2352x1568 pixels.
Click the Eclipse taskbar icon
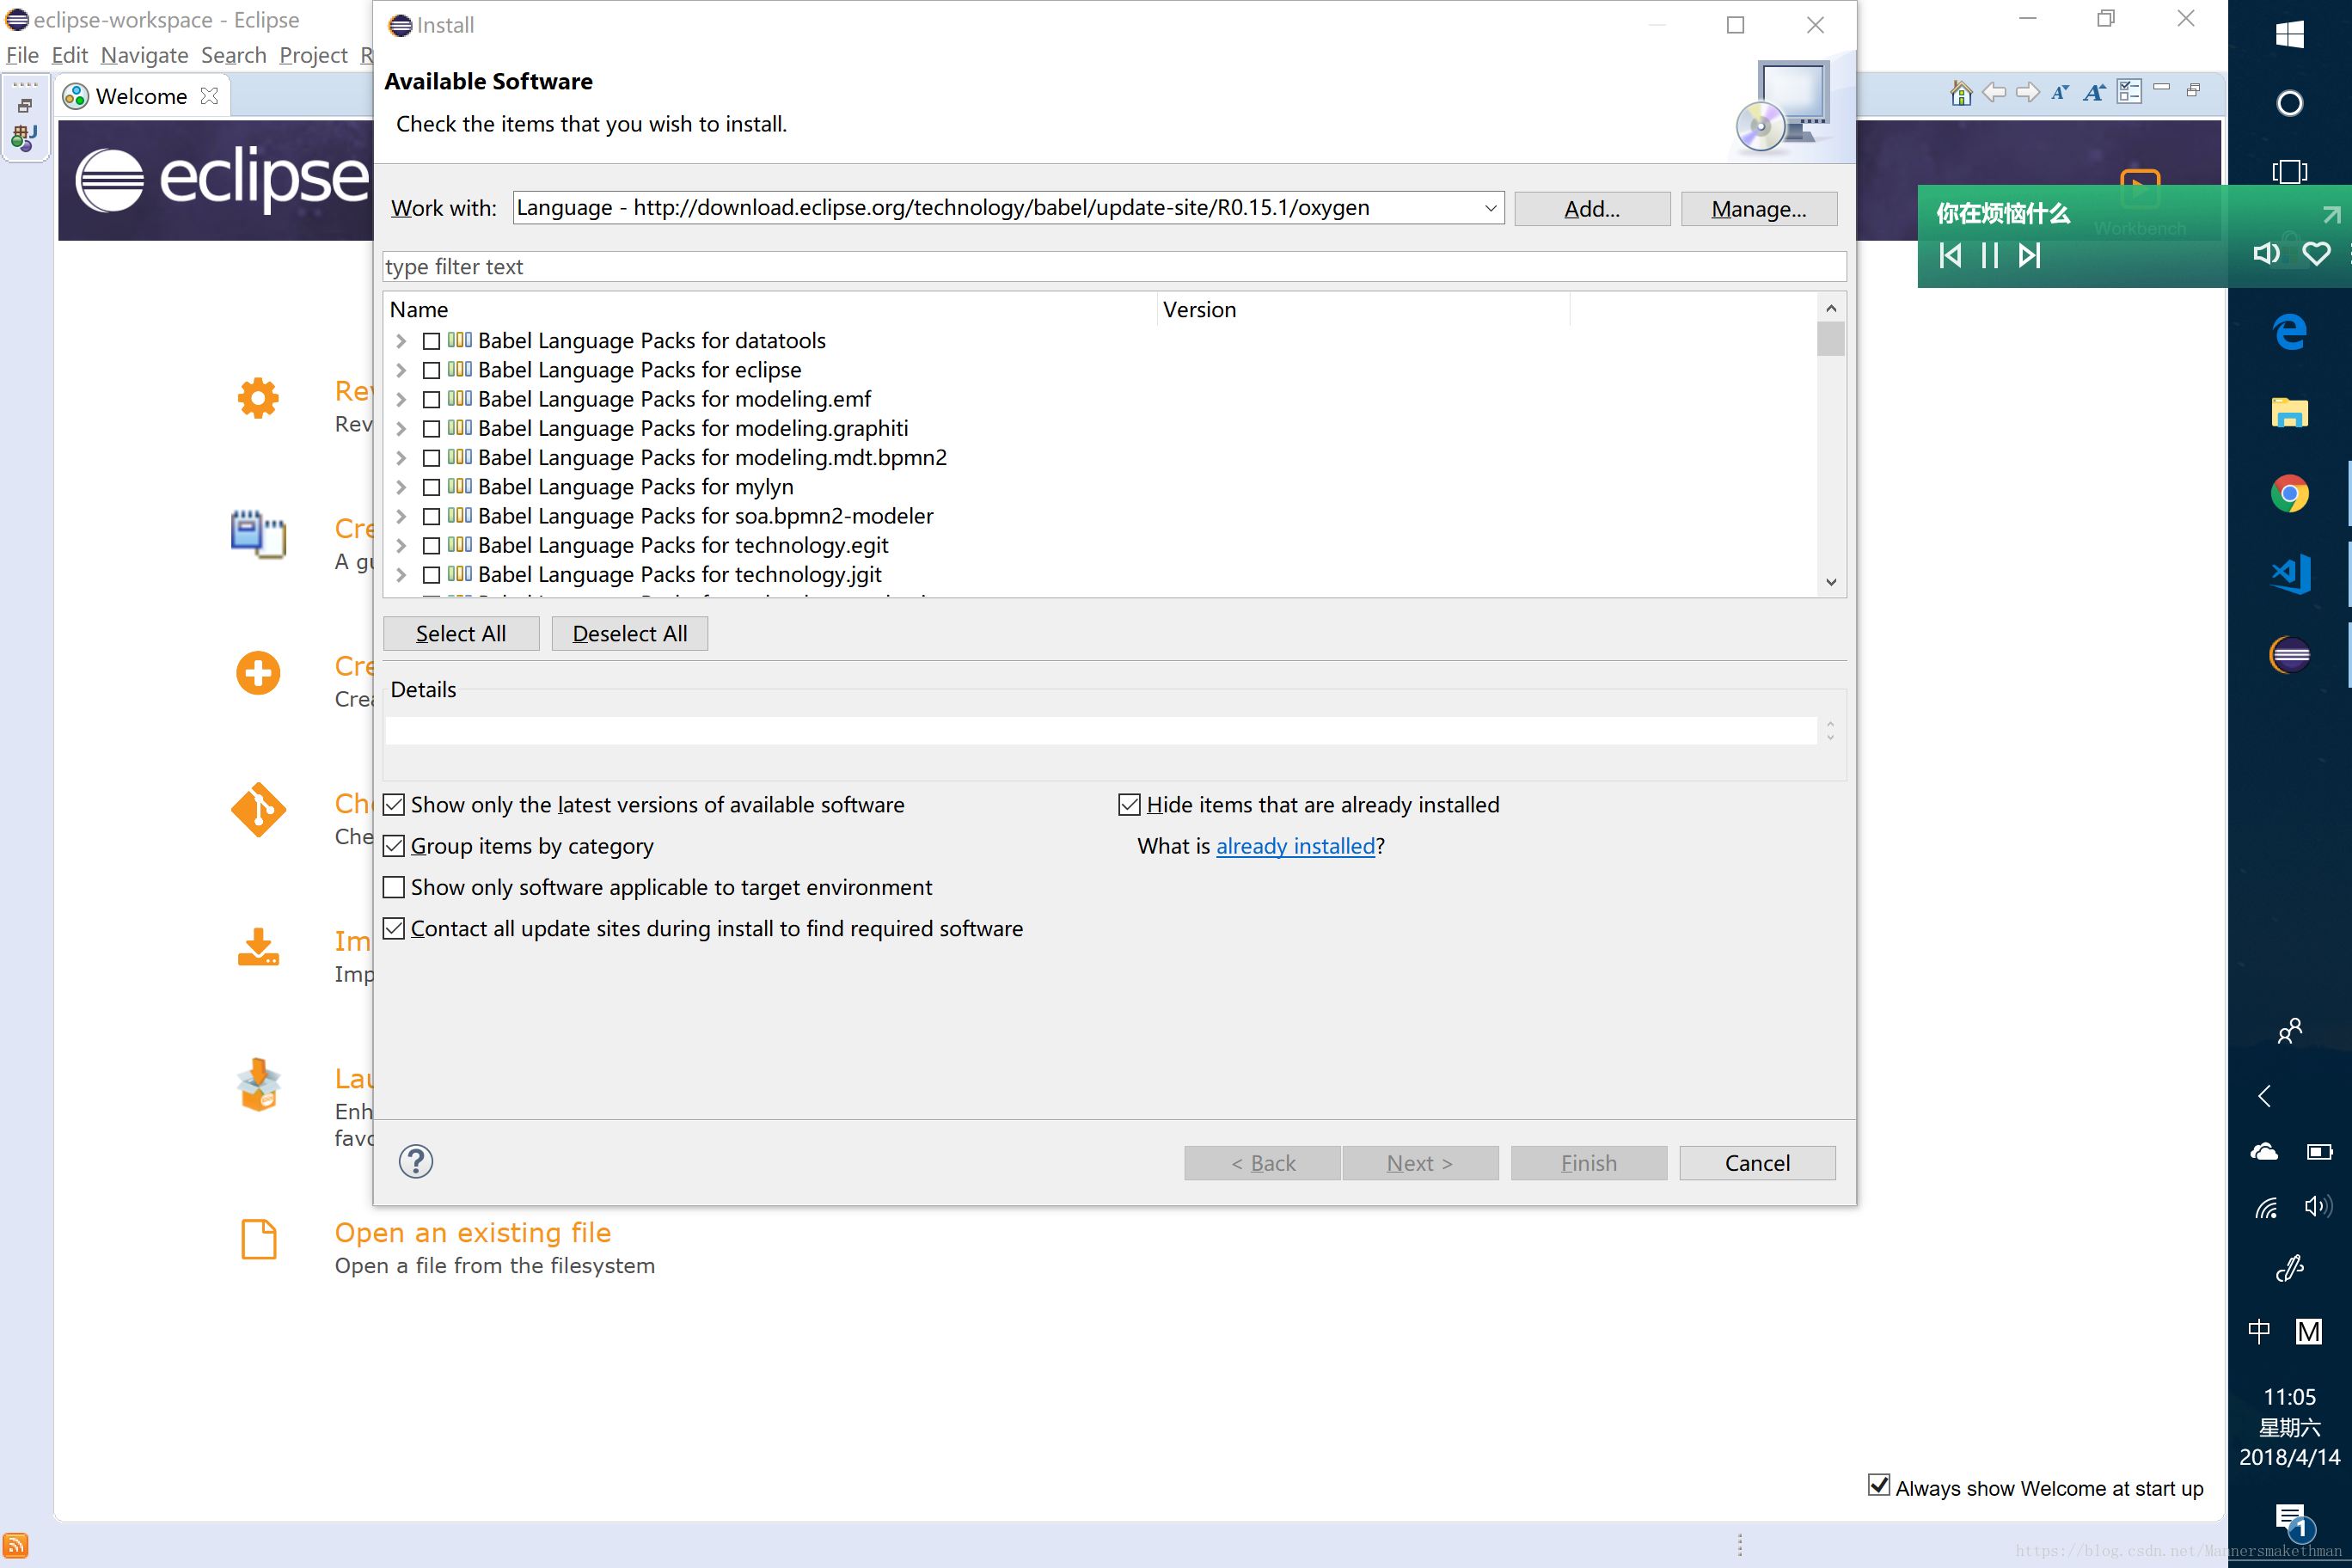tap(2289, 655)
